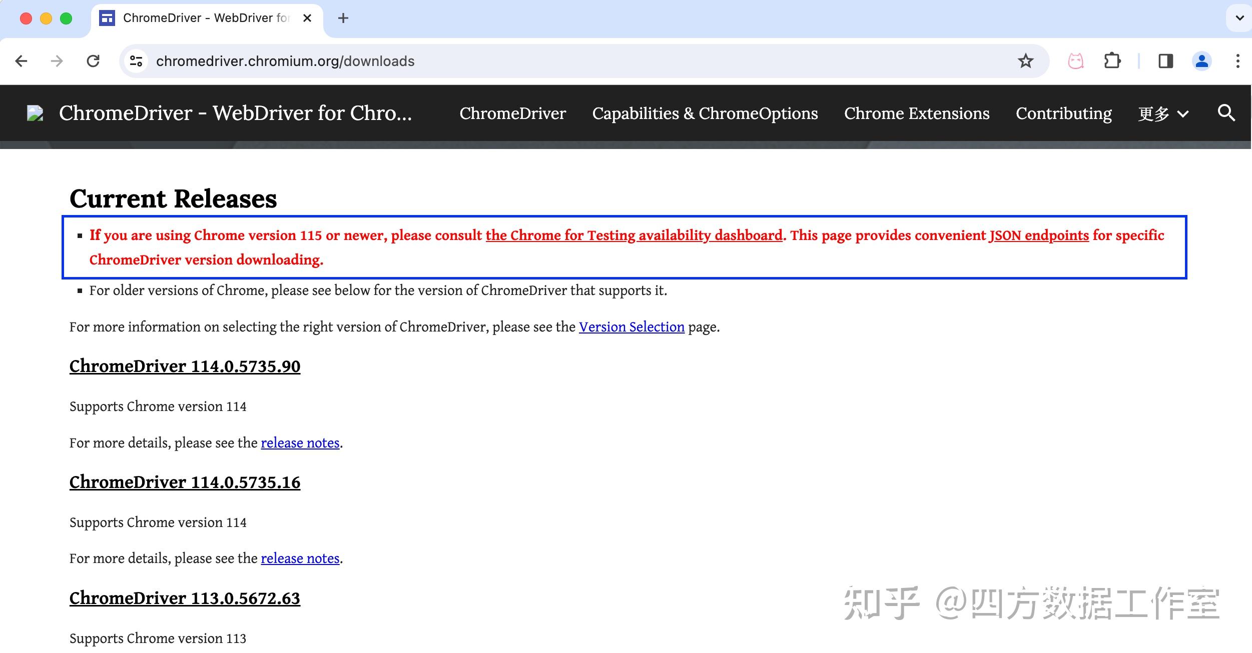Viewport: 1252px width, 653px height.
Task: Open release notes link for 114.0.5735.16
Action: click(300, 558)
